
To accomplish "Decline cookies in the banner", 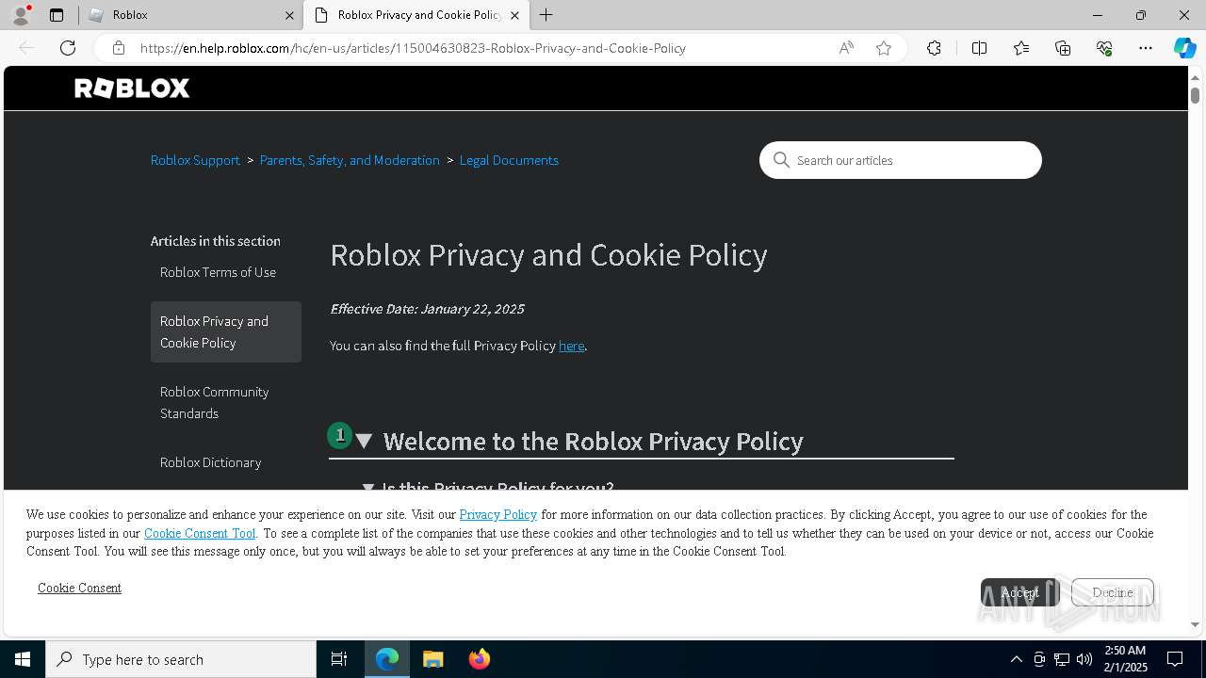I will (x=1112, y=592).
